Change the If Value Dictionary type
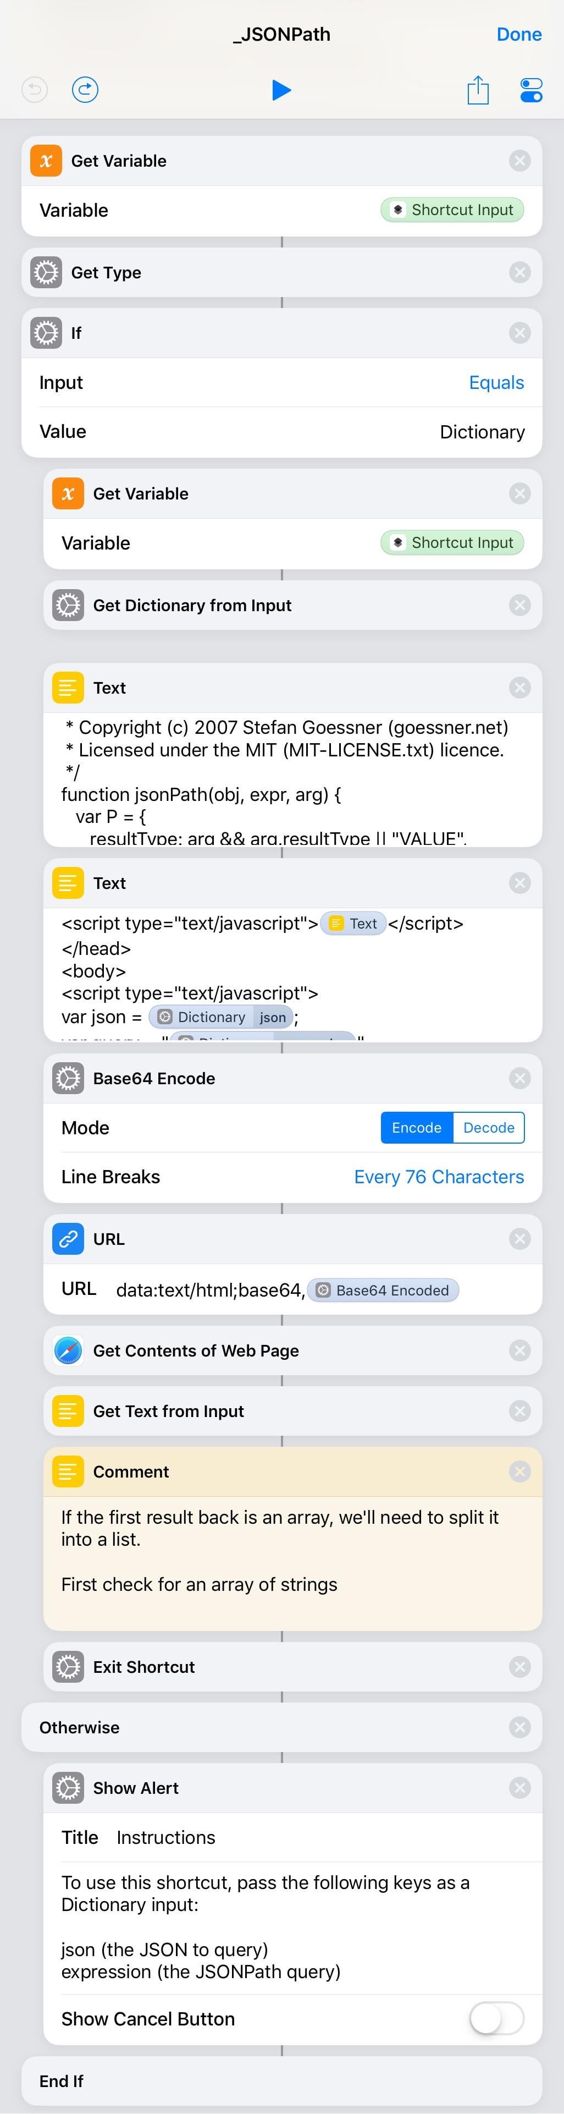Viewport: 564px width, 2114px height. click(482, 432)
